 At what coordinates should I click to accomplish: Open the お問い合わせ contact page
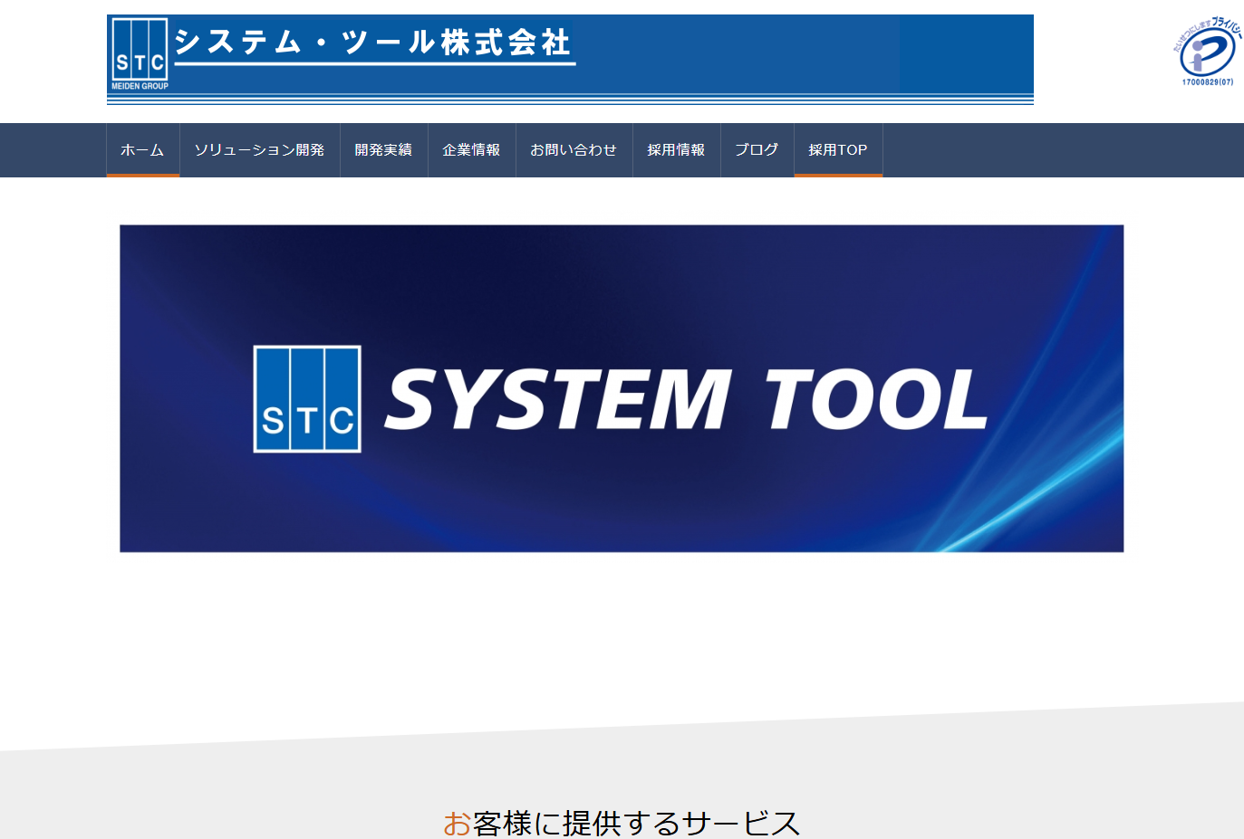pos(574,150)
